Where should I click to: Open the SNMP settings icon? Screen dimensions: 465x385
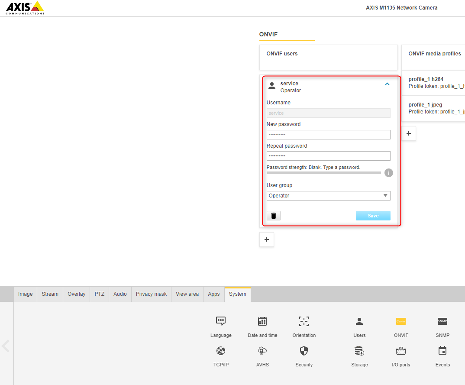pyautogui.click(x=442, y=321)
